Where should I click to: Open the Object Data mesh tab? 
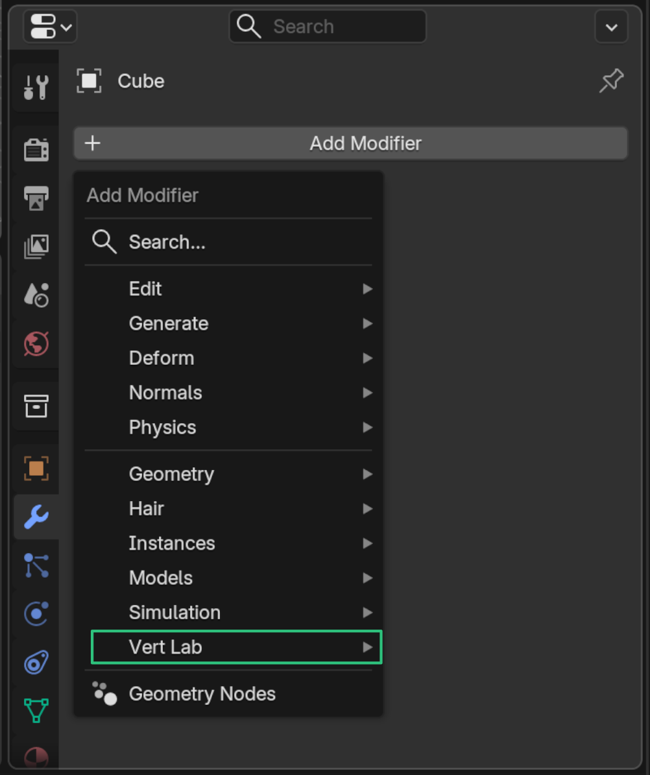pyautogui.click(x=36, y=711)
